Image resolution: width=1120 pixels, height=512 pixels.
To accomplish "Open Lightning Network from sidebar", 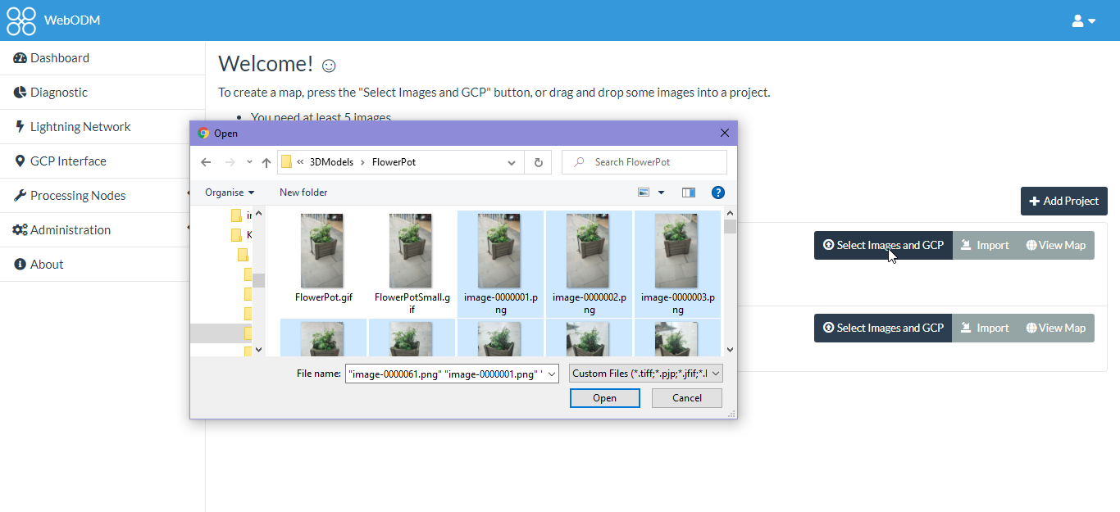I will pyautogui.click(x=80, y=127).
